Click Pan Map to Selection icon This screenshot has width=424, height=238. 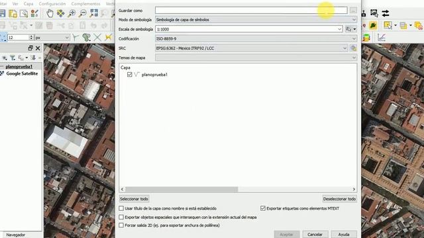click(x=61, y=13)
